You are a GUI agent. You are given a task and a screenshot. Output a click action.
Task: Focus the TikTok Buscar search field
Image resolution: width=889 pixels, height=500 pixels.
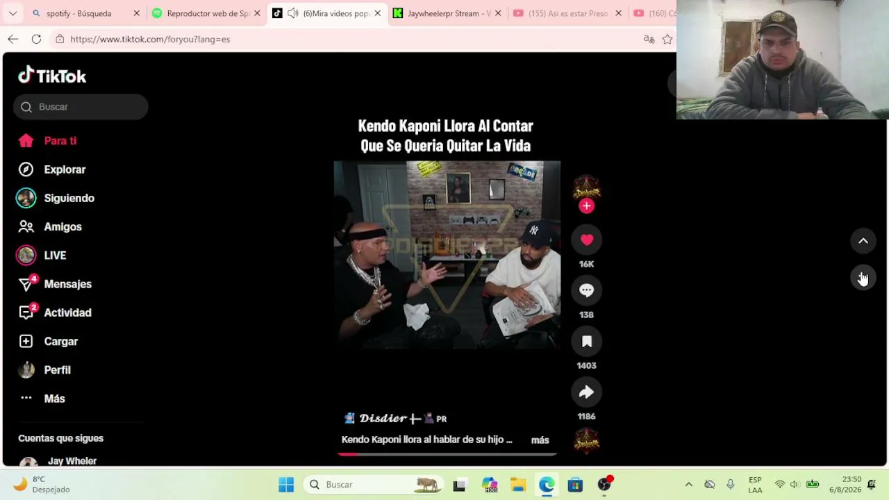[x=81, y=107]
